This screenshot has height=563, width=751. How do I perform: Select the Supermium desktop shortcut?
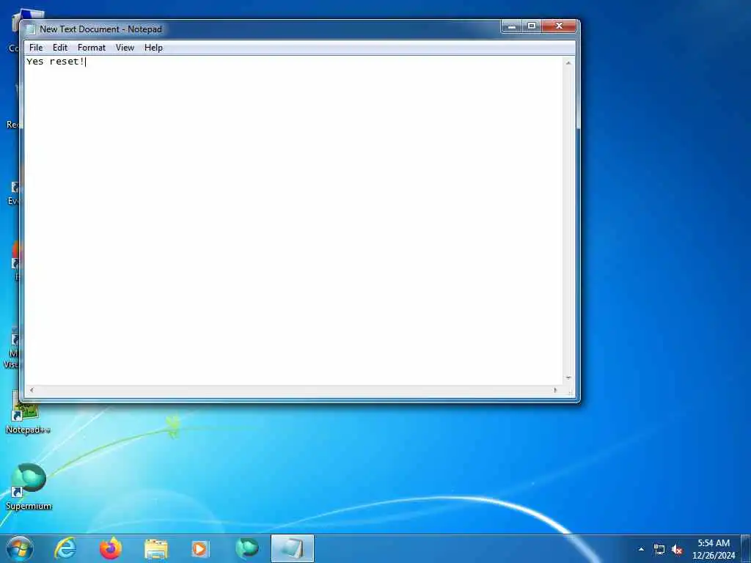[x=29, y=487]
